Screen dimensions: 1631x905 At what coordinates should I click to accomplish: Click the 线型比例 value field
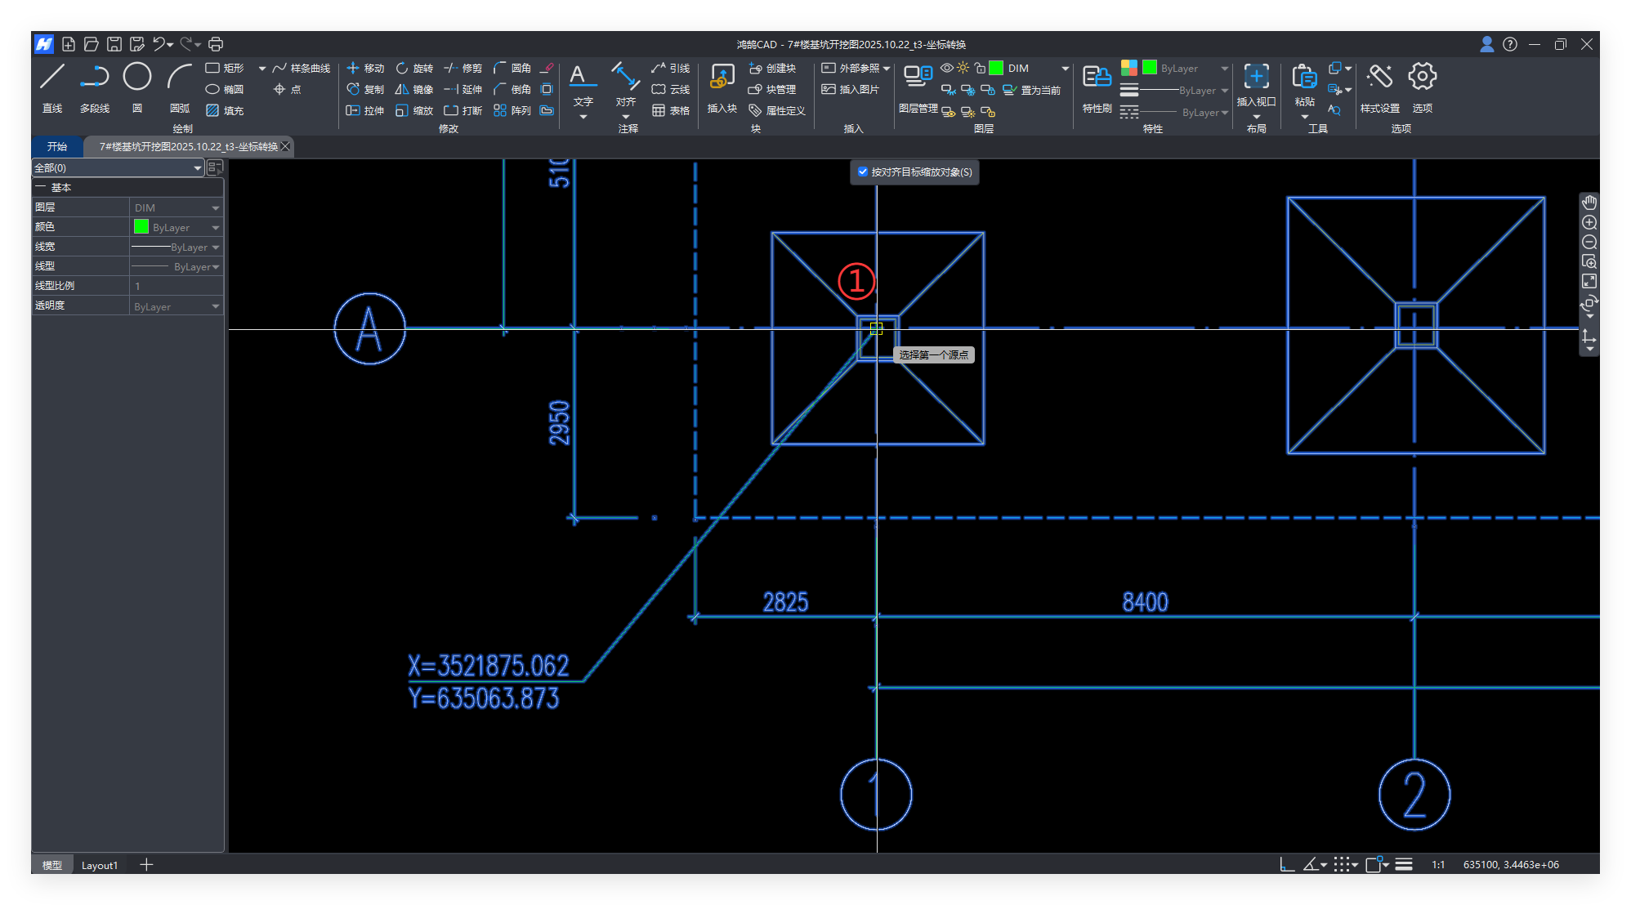(x=176, y=286)
